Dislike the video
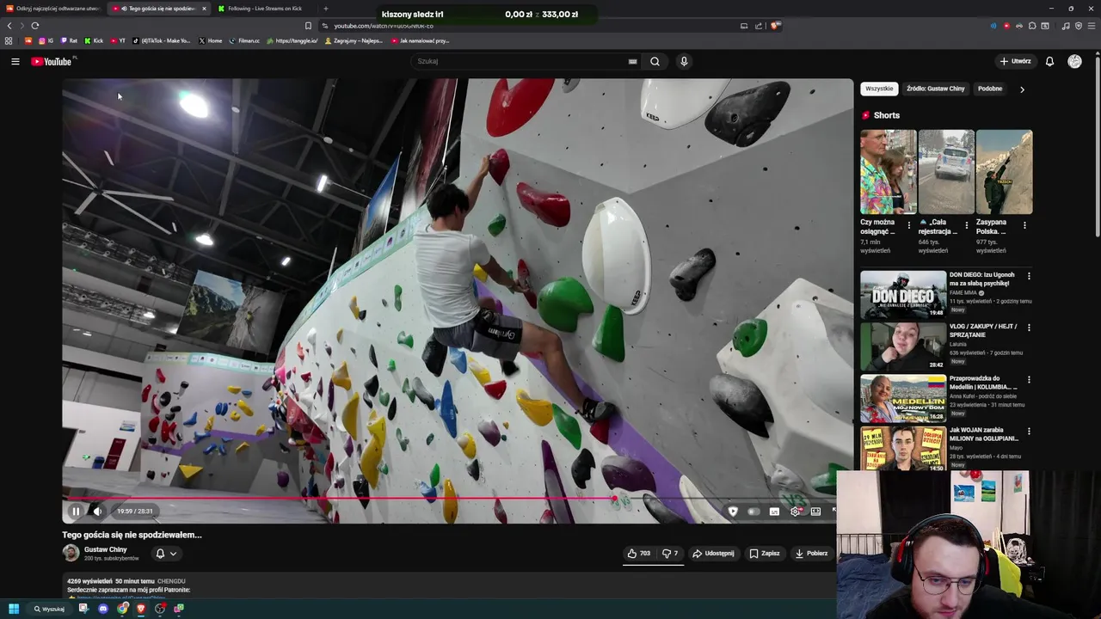The height and width of the screenshot is (619, 1101). point(670,554)
